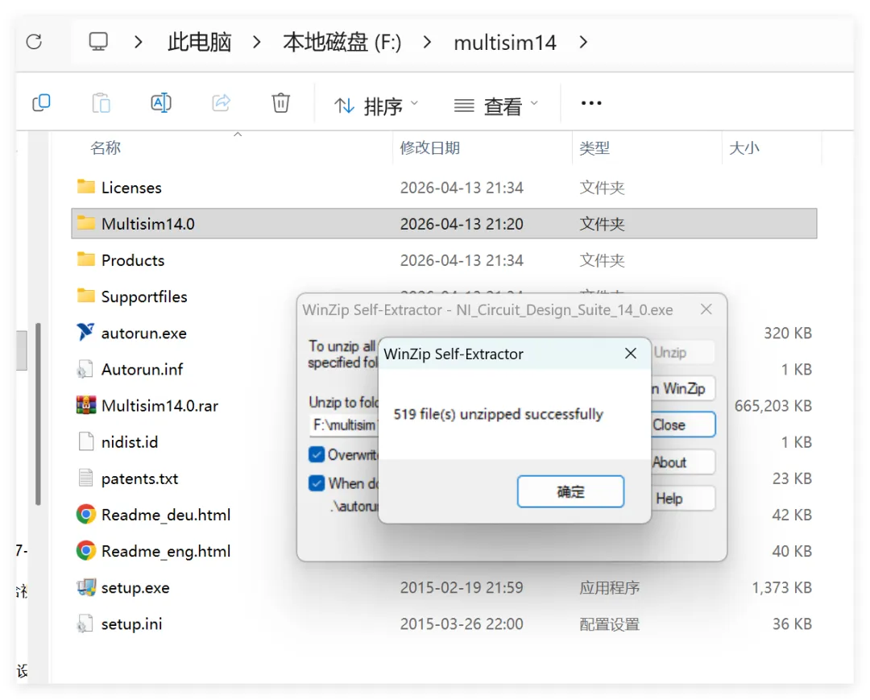Click Close button in WinZip Self-Extractor
The height and width of the screenshot is (700, 870).
click(683, 425)
